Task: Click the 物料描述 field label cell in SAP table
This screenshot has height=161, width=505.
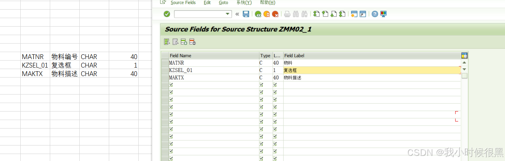Action: [372, 78]
